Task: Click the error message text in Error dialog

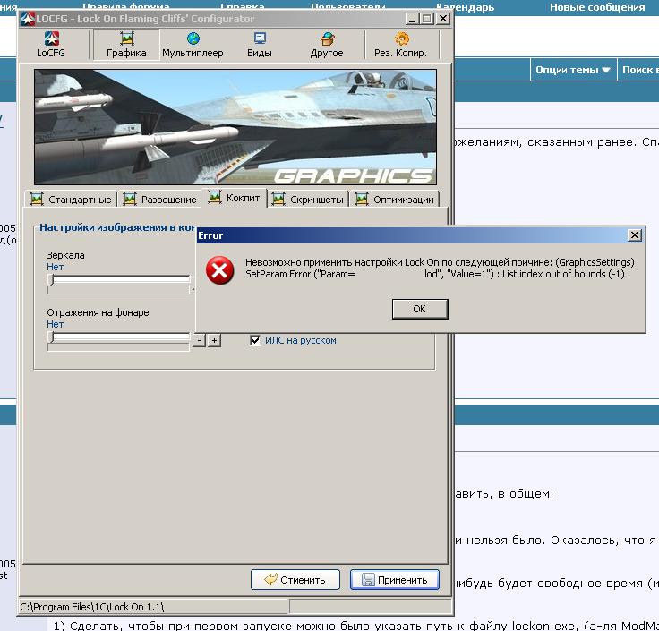Action: [x=440, y=268]
